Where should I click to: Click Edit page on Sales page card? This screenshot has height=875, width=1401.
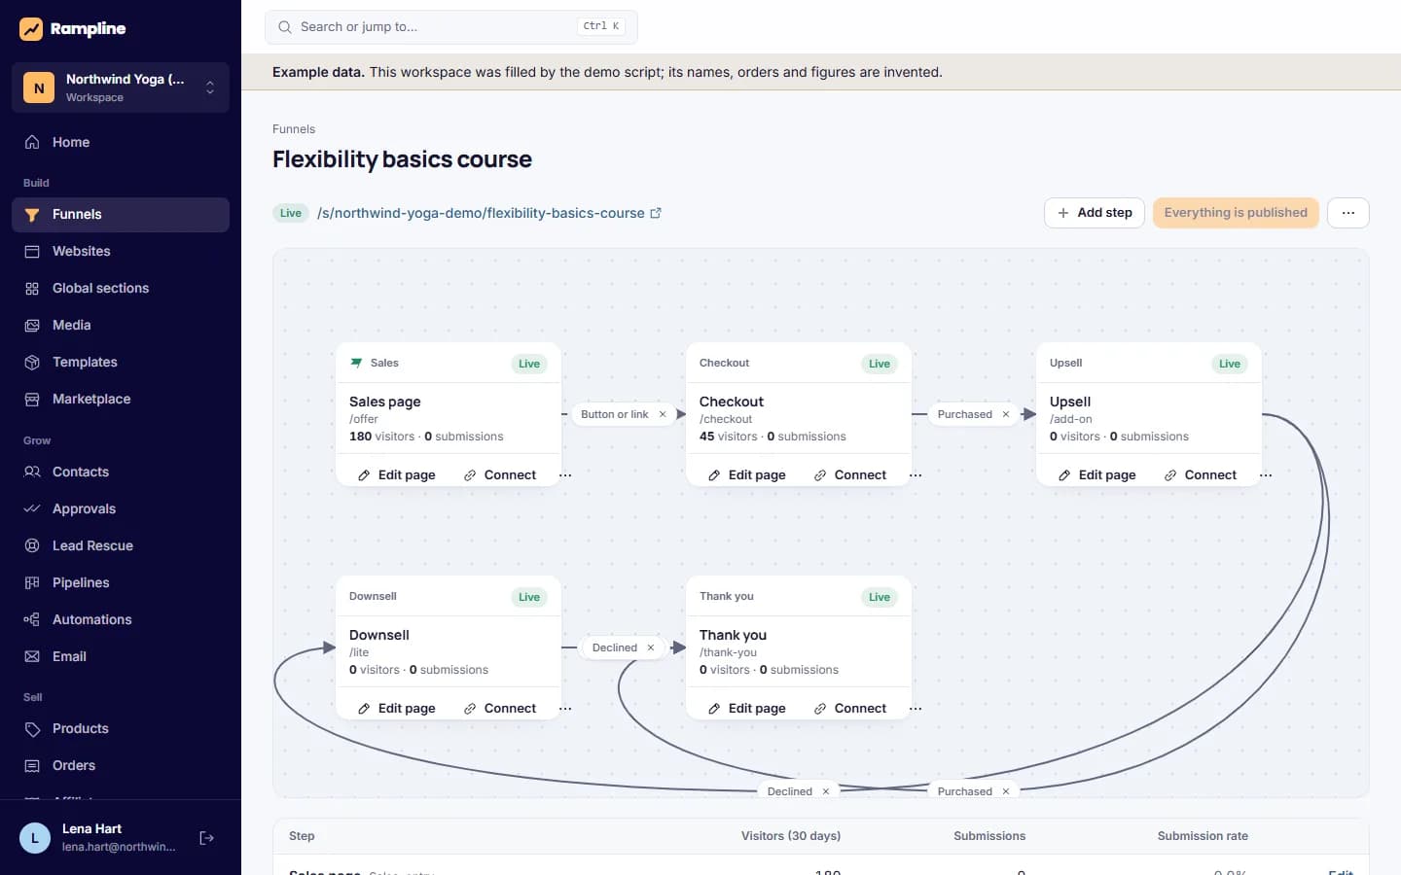[x=396, y=475]
